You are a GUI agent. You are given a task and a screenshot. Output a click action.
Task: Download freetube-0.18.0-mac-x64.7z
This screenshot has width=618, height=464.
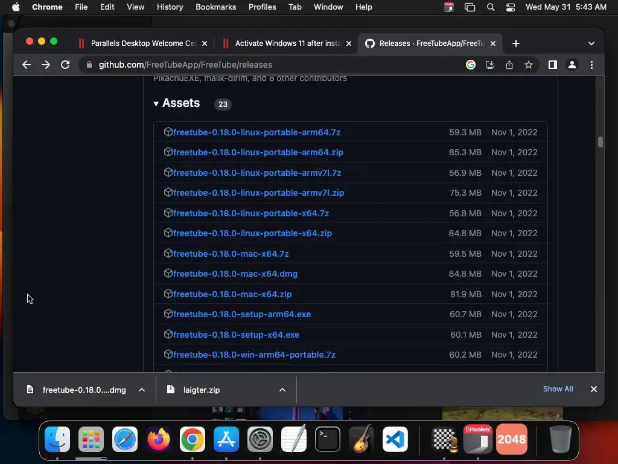(x=231, y=254)
